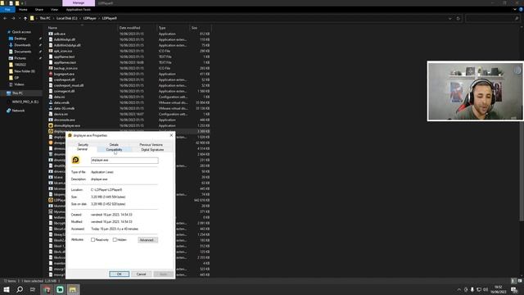This screenshot has height=295, width=524.
Task: Expand the address bar history dropdown
Action: 449,18
